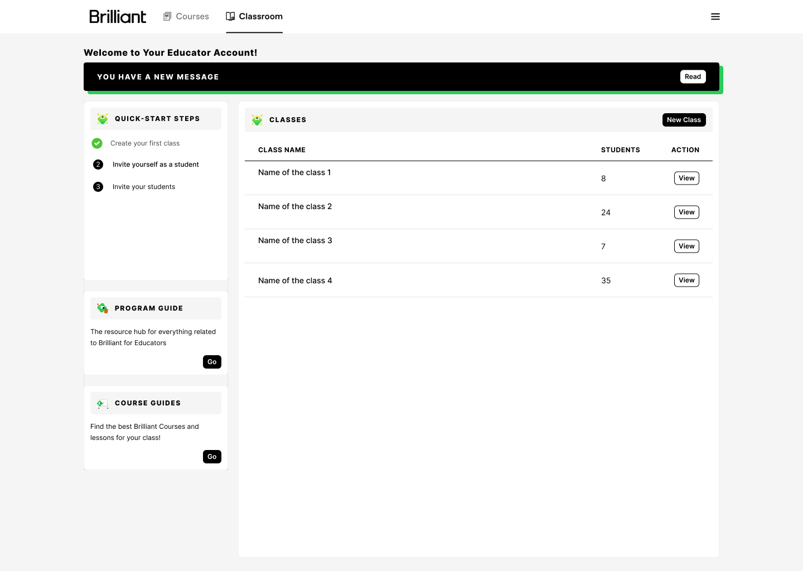Click student count 24
The height and width of the screenshot is (571, 803).
[606, 213]
